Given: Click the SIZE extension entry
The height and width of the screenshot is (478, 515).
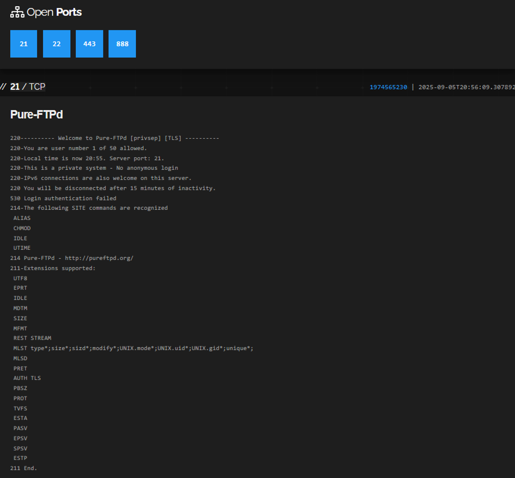Looking at the screenshot, I should coord(20,319).
